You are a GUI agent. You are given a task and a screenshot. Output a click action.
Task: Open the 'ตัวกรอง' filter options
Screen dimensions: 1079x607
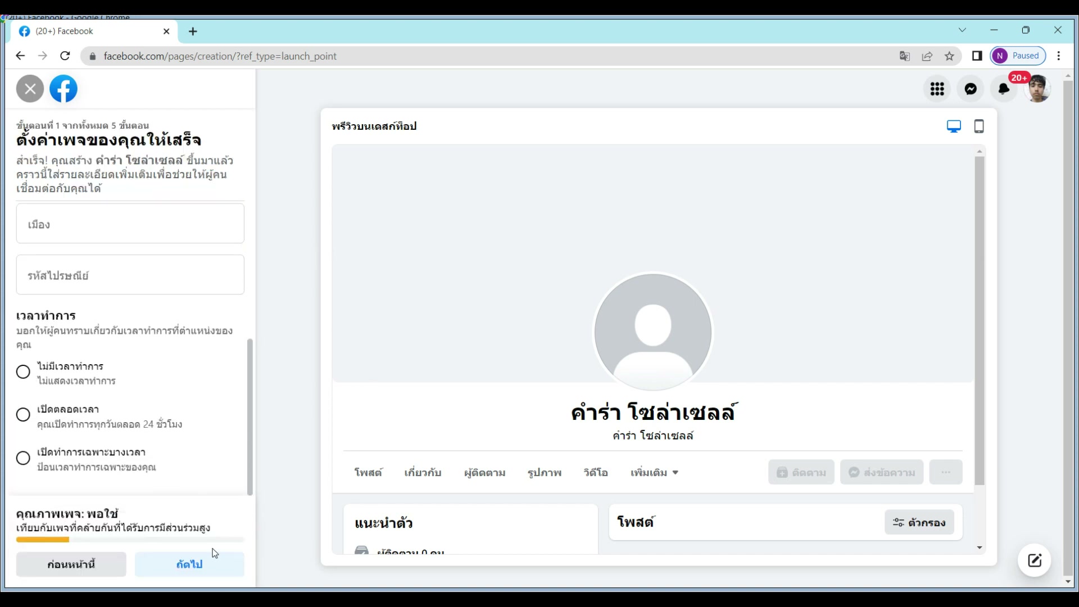(x=919, y=523)
